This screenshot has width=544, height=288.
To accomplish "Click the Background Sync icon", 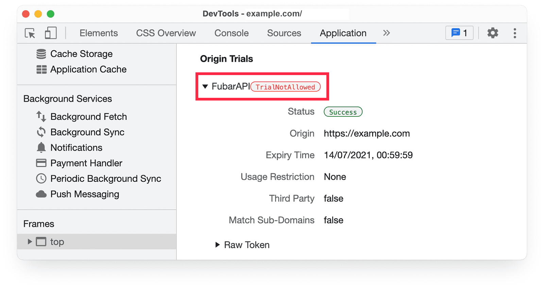I will pyautogui.click(x=41, y=132).
